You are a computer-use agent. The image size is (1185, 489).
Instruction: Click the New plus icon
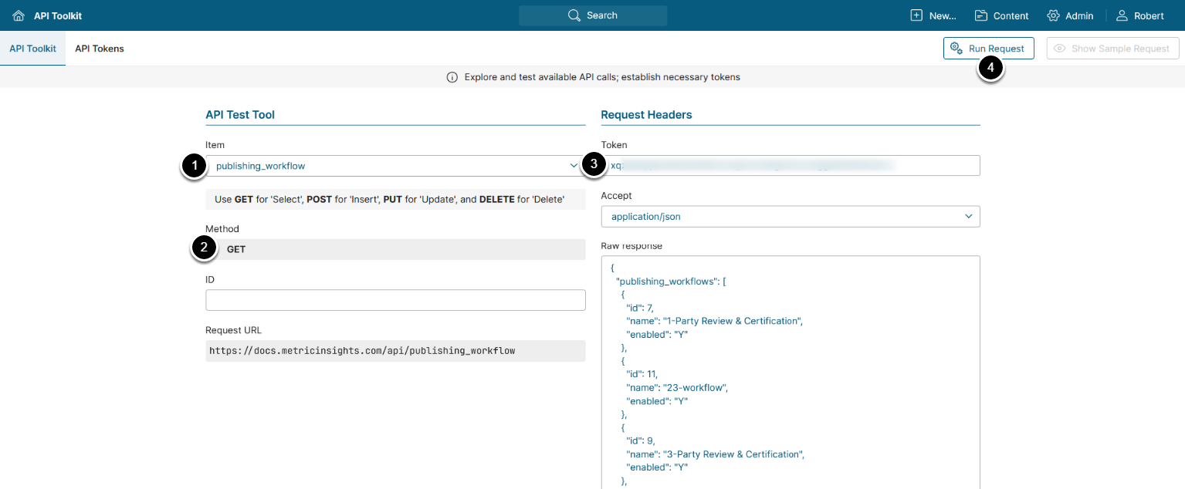pos(916,15)
